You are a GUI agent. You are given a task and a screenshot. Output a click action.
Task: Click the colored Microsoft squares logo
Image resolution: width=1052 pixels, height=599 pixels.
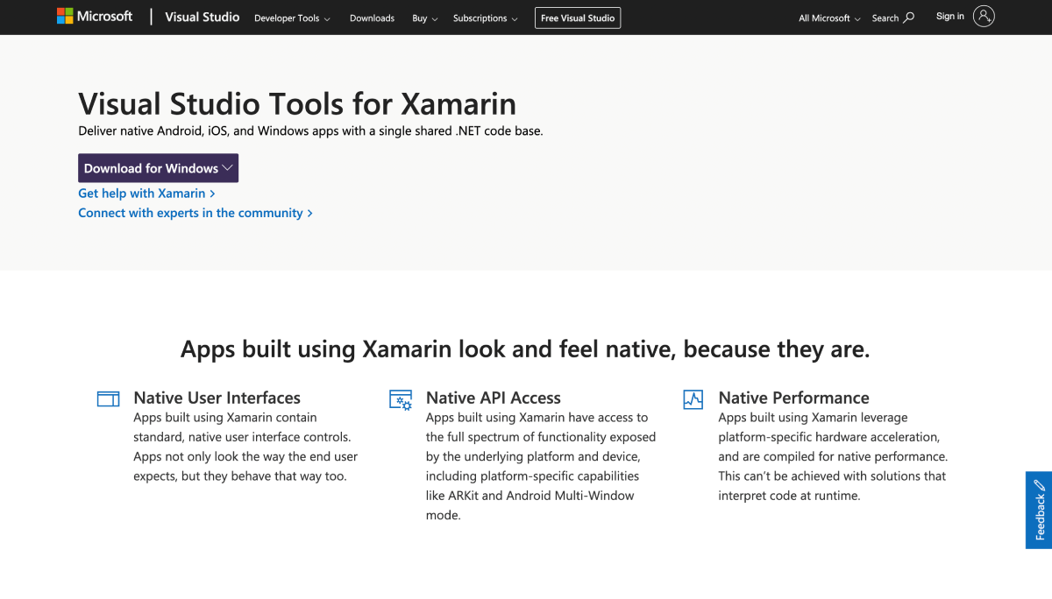coord(63,16)
